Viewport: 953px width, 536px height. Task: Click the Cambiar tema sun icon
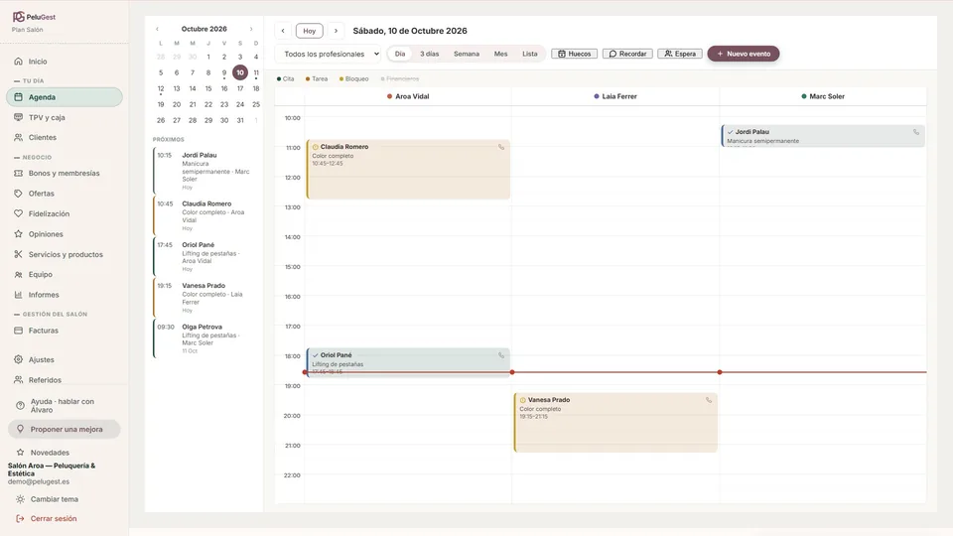tap(20, 499)
